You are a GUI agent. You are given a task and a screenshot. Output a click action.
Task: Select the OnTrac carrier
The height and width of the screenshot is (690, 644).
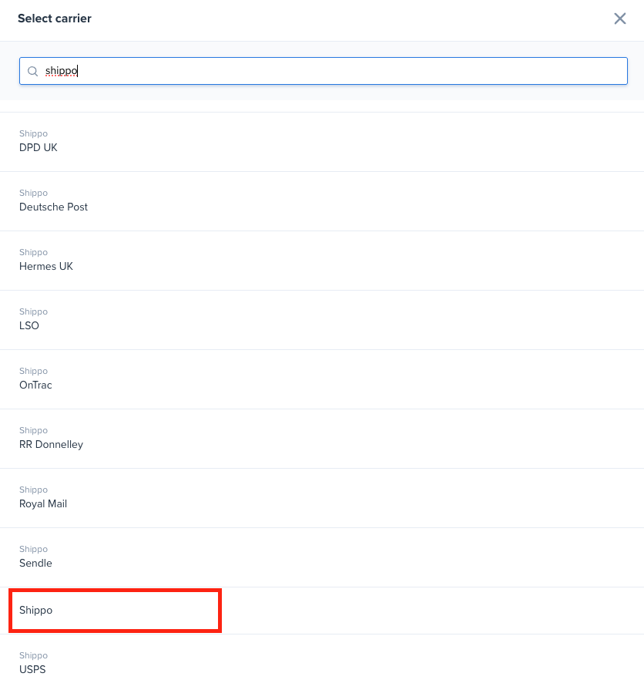pos(322,379)
